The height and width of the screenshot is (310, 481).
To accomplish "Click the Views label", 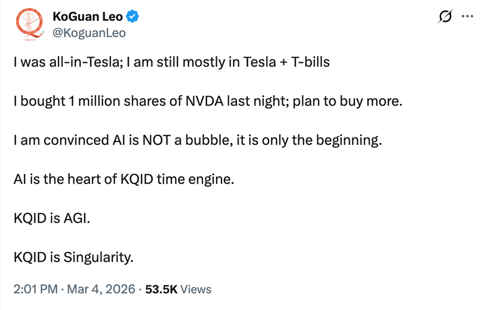I will tap(196, 289).
